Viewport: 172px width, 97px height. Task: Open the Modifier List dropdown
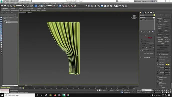pyautogui.click(x=147, y=18)
